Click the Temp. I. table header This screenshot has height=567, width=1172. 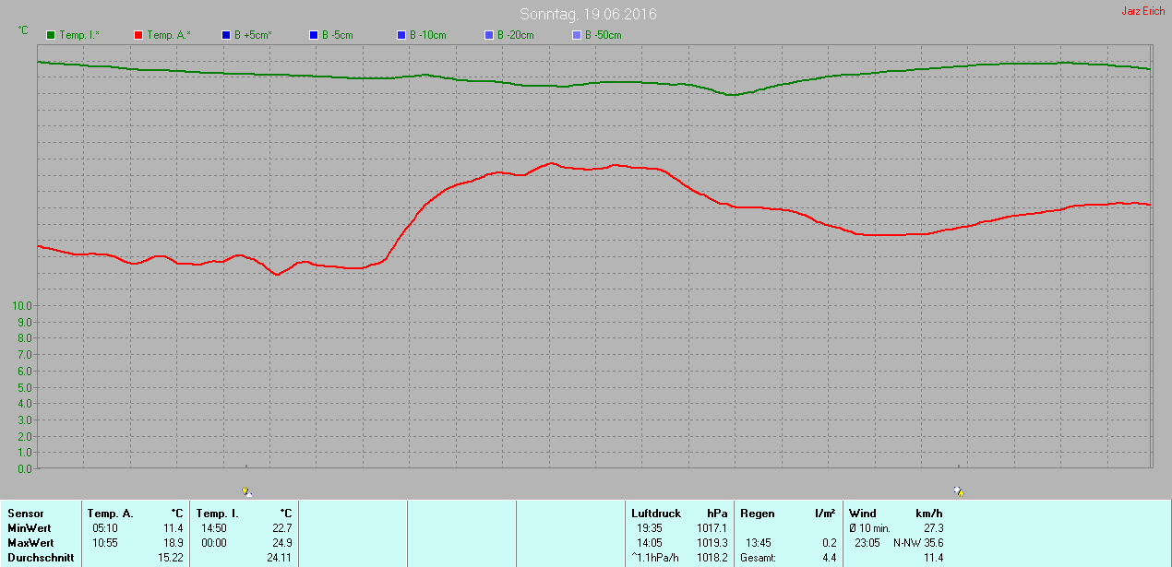[x=218, y=514]
